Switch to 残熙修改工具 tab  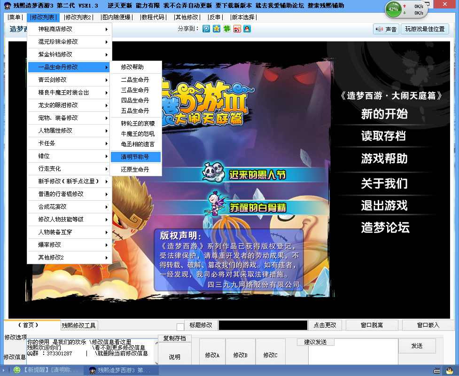[78, 325]
